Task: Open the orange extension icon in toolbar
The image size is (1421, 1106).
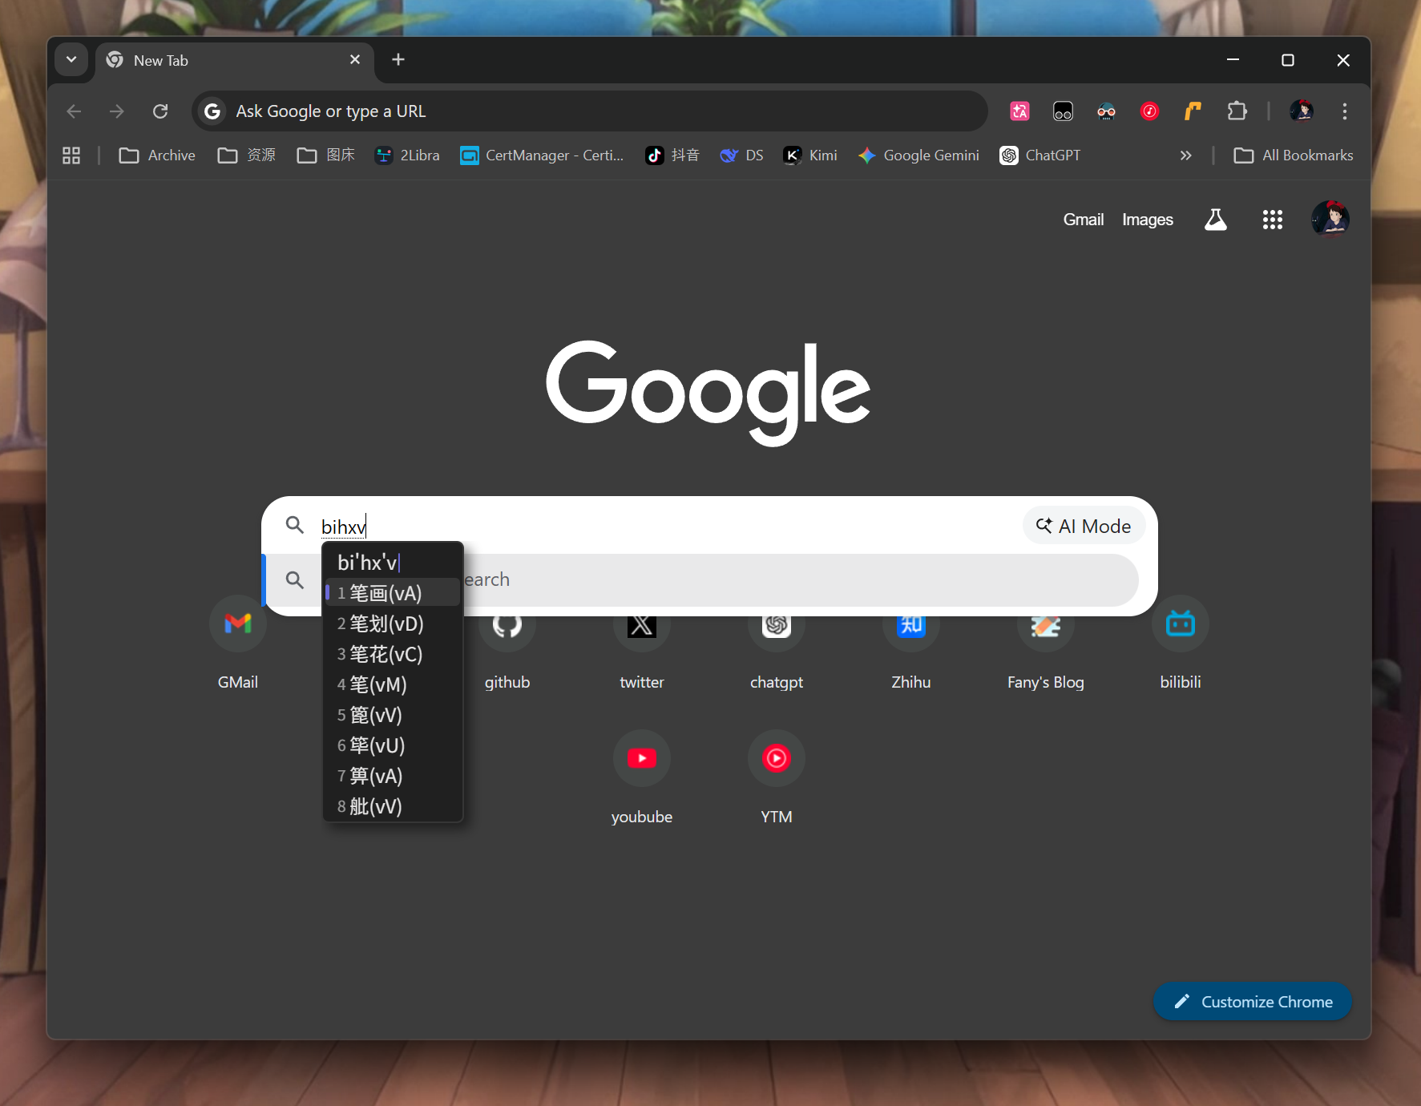Action: pyautogui.click(x=1193, y=111)
